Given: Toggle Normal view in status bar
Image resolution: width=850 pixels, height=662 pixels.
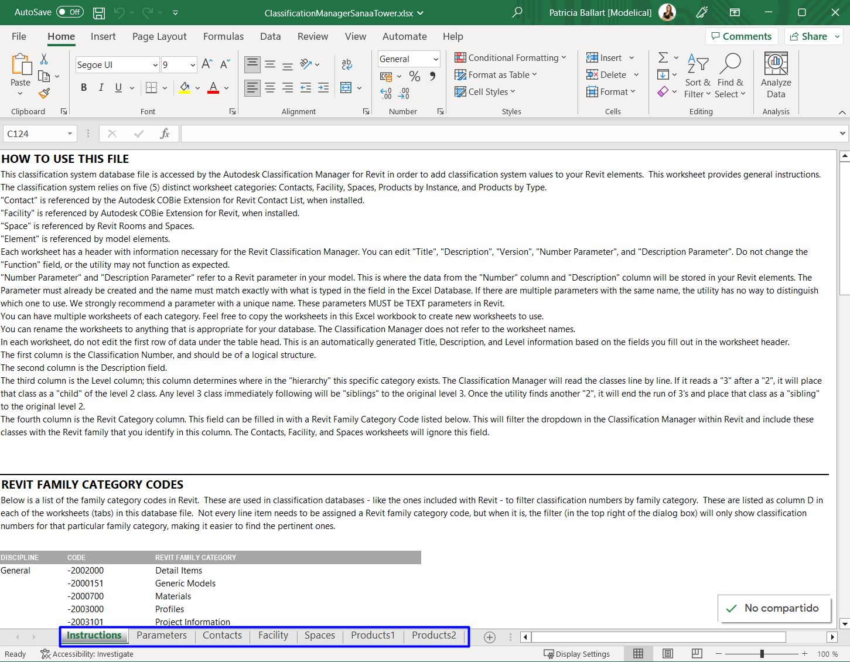Looking at the screenshot, I should pyautogui.click(x=639, y=654).
